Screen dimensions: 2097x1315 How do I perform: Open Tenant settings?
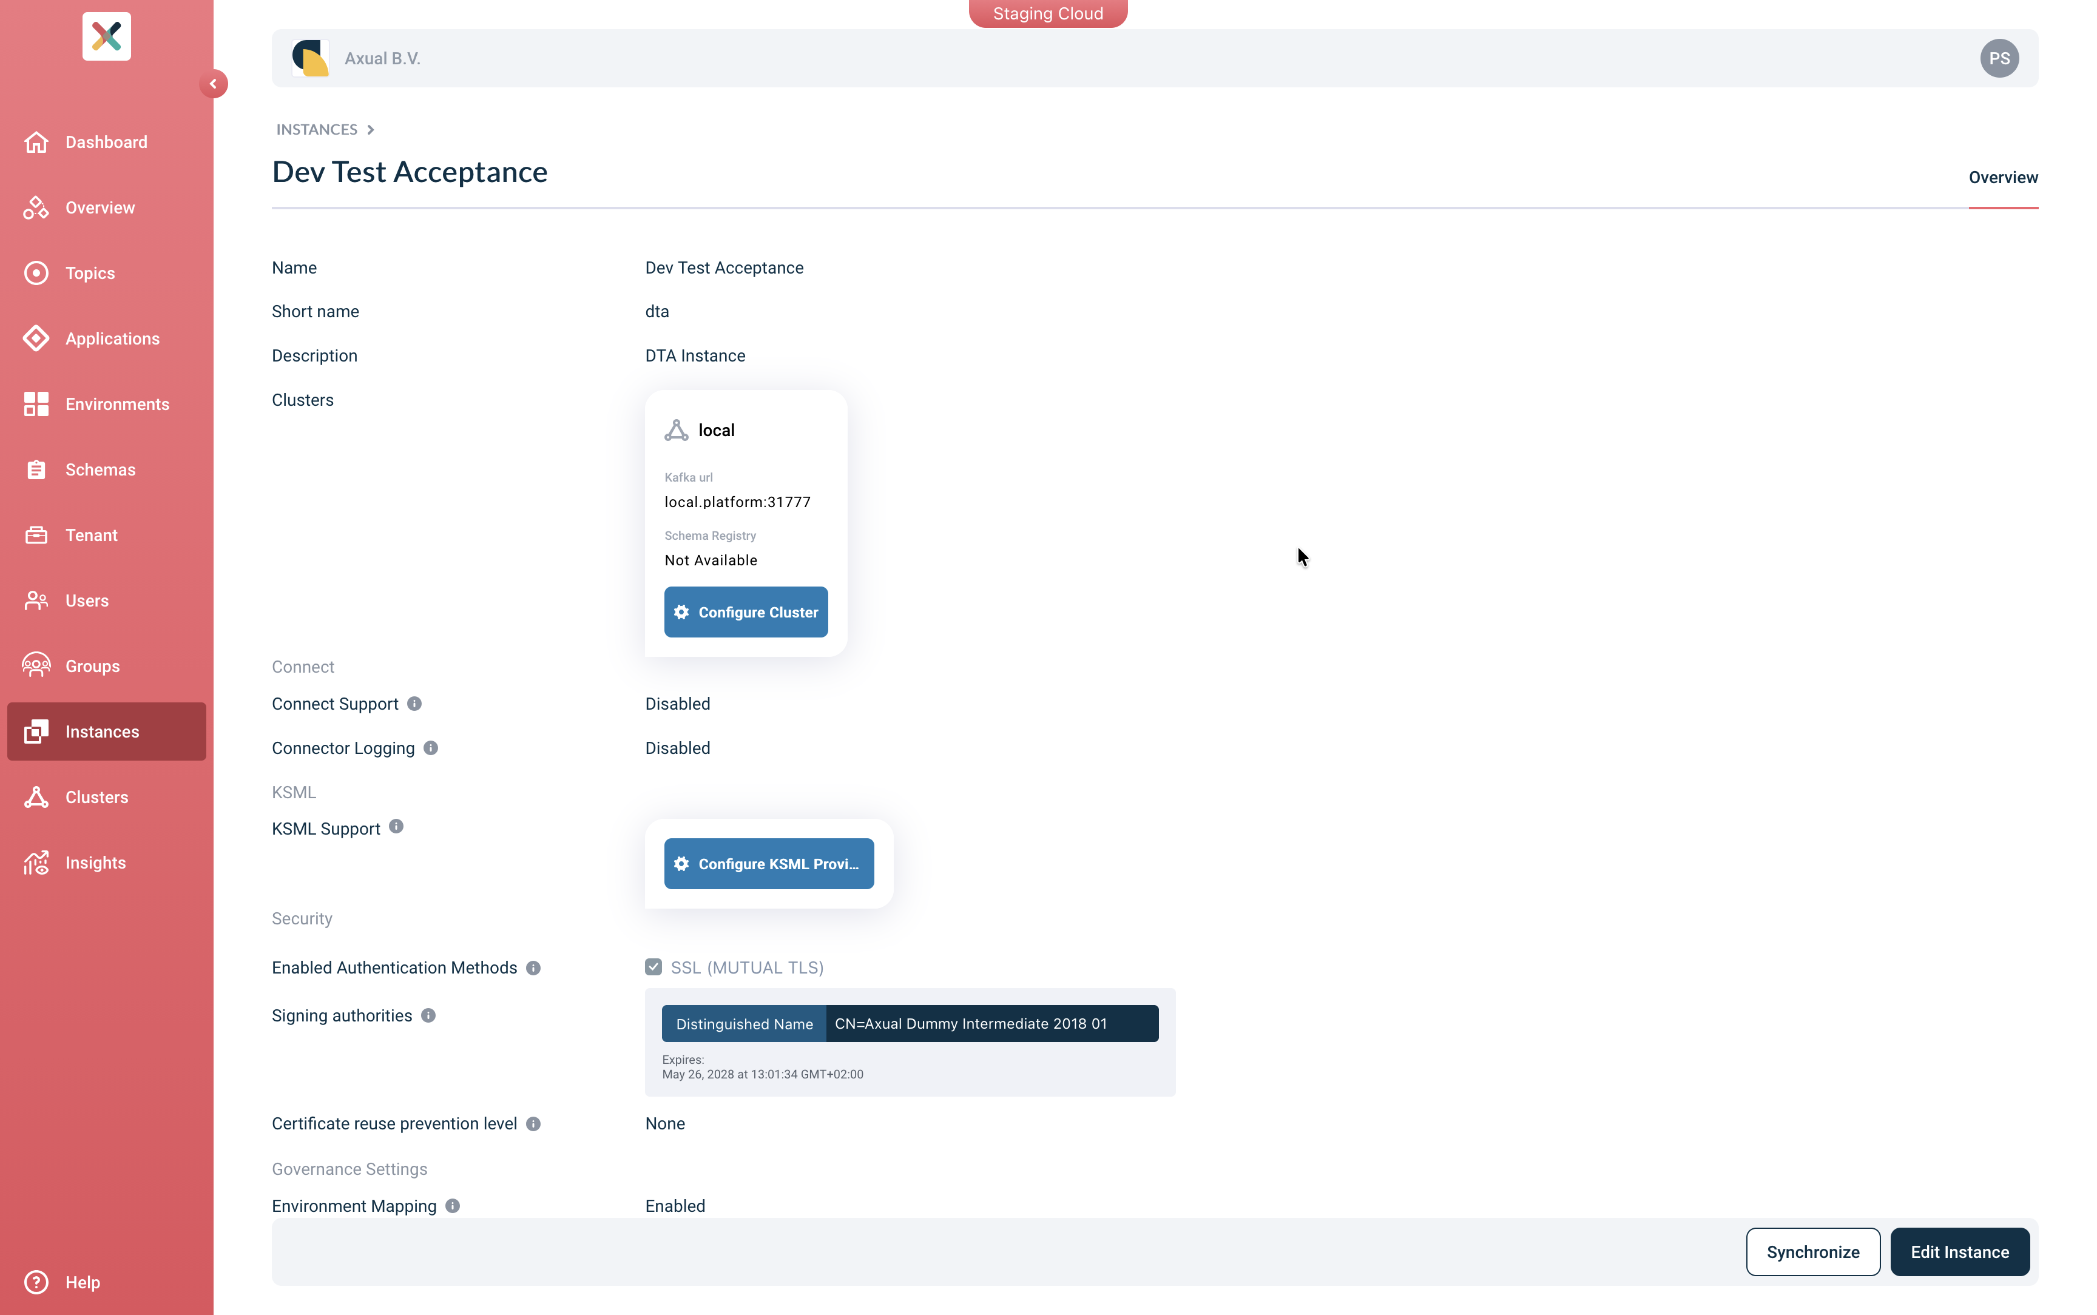[x=90, y=535]
